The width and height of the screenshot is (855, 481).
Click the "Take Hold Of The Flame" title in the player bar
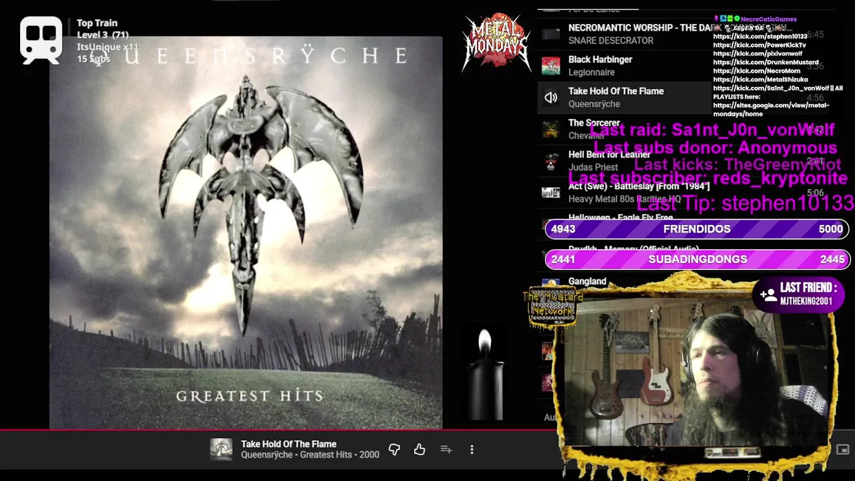point(289,444)
